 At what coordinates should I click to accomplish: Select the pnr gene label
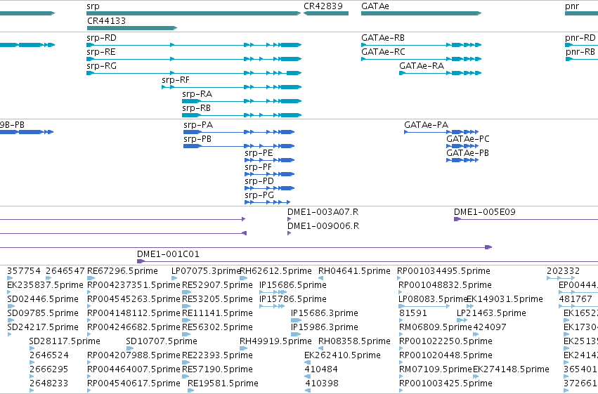click(572, 6)
